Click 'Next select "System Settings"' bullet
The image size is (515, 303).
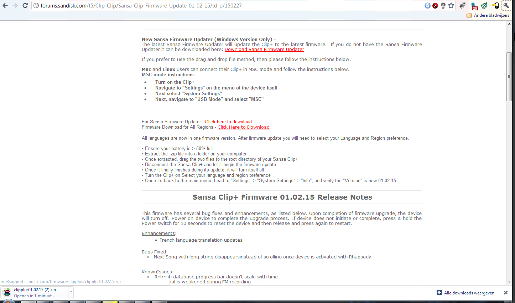(x=188, y=94)
